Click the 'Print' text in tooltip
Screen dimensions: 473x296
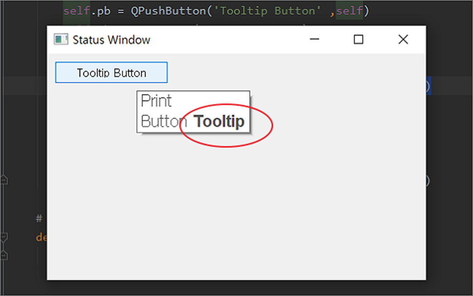coord(156,101)
